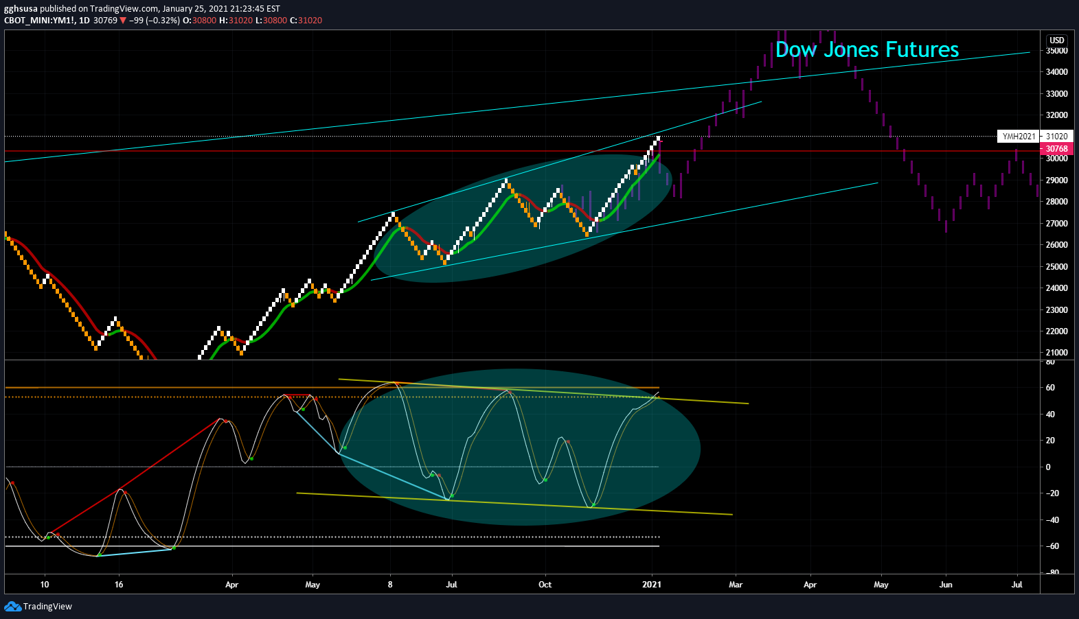Screen dimensions: 1079x619
Task: Click the oscillator scale value −40
Action: 1052,520
